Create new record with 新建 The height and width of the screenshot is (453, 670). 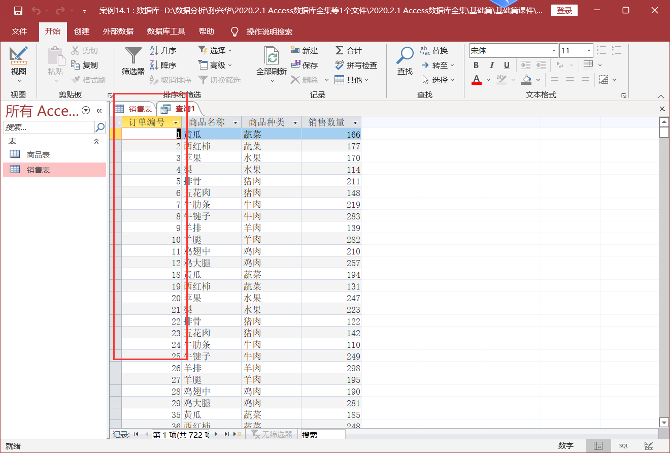coord(305,50)
